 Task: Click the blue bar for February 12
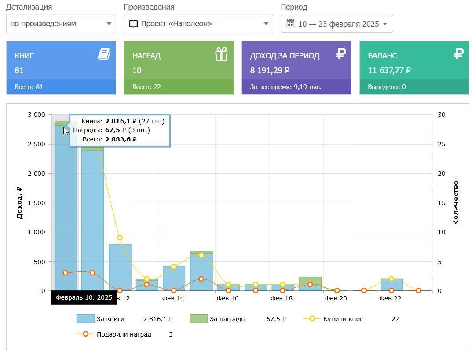(120, 268)
